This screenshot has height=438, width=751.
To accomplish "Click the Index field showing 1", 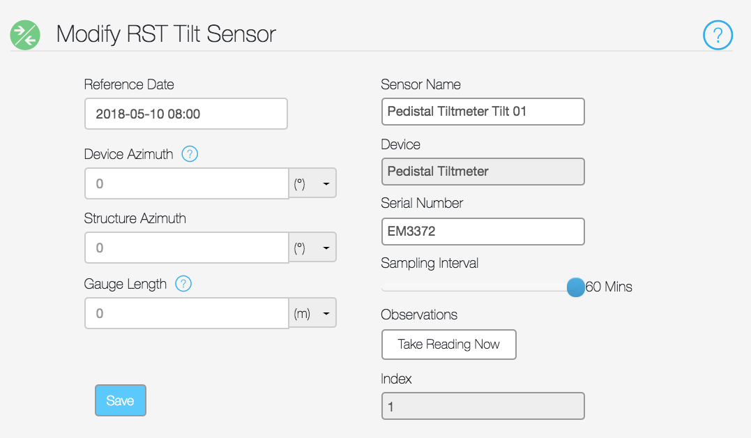I will click(483, 406).
